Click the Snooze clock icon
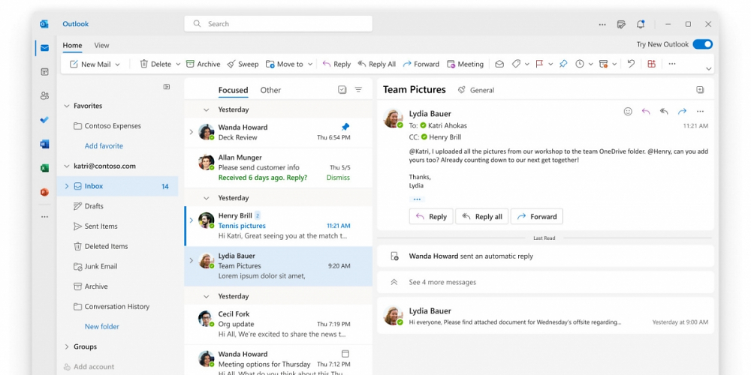The width and height of the screenshot is (751, 375). [580, 64]
